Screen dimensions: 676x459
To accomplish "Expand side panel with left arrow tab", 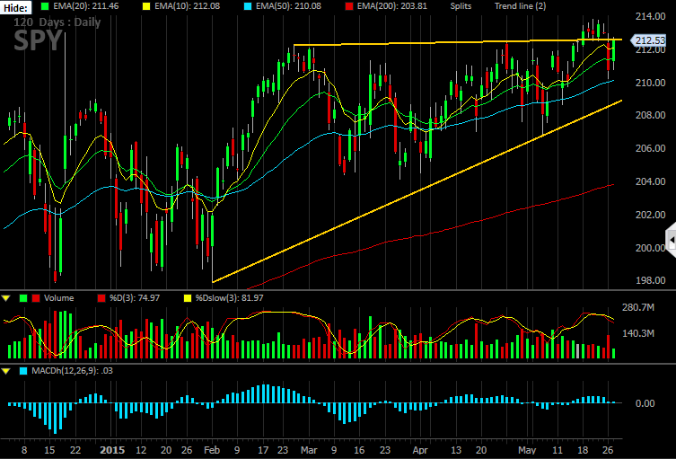I will (x=671, y=239).
